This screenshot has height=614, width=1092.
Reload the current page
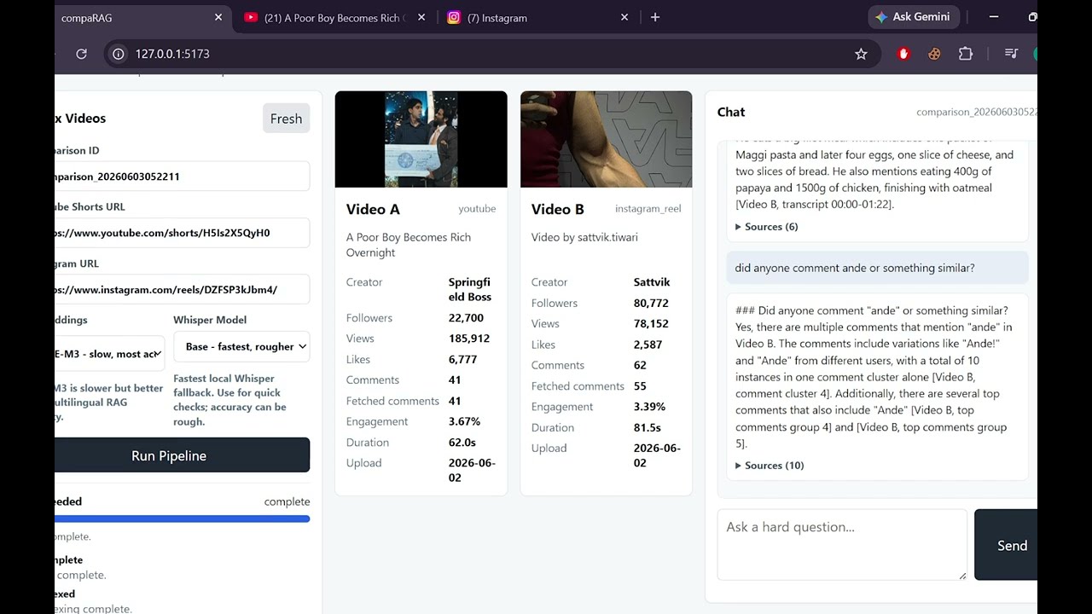click(x=81, y=54)
